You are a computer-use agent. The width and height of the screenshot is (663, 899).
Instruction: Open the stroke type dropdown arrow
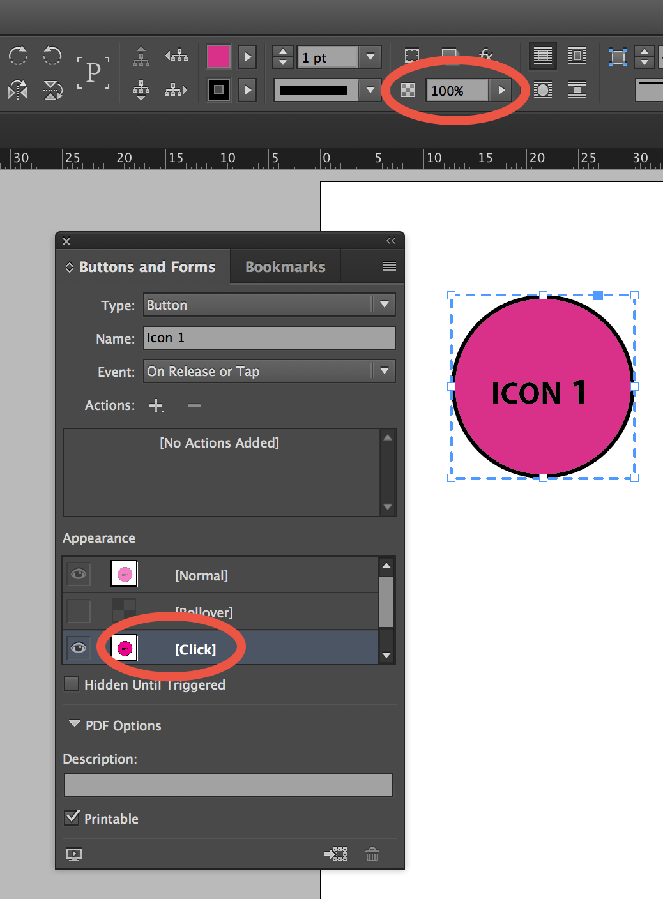[x=370, y=90]
